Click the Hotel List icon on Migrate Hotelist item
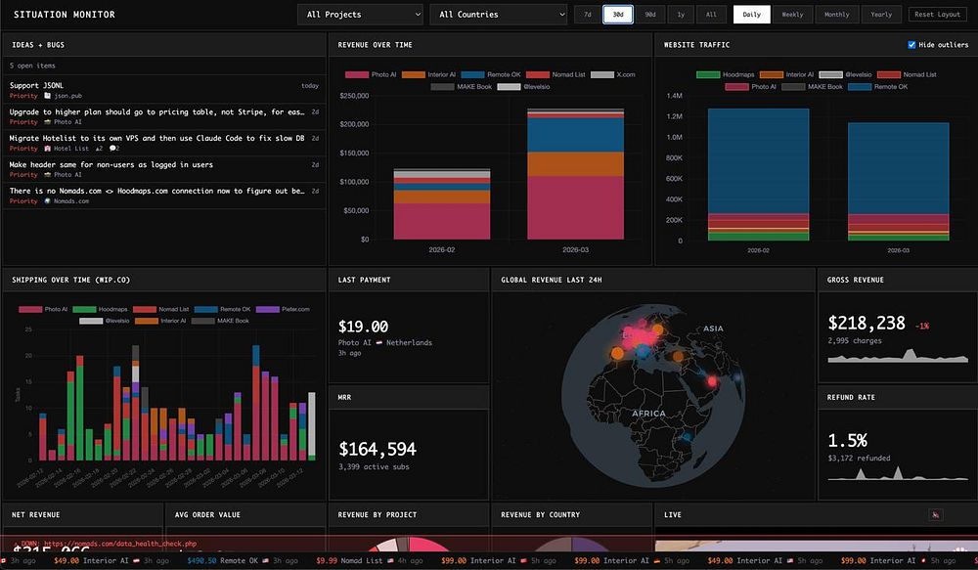Viewport: 978px width, 570px height. [x=47, y=149]
